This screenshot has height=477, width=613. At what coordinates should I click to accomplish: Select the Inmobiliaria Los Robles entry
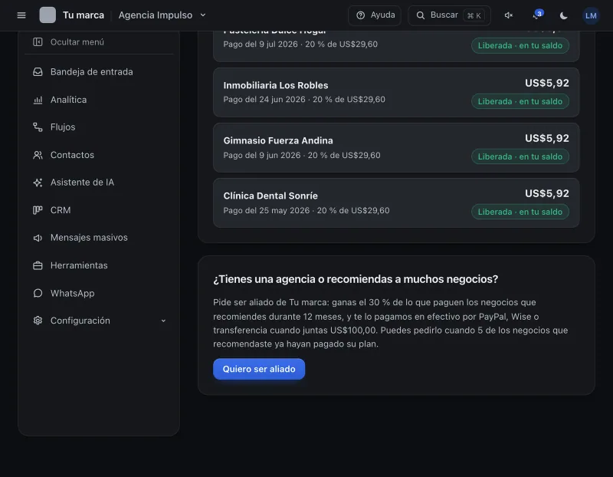(396, 92)
